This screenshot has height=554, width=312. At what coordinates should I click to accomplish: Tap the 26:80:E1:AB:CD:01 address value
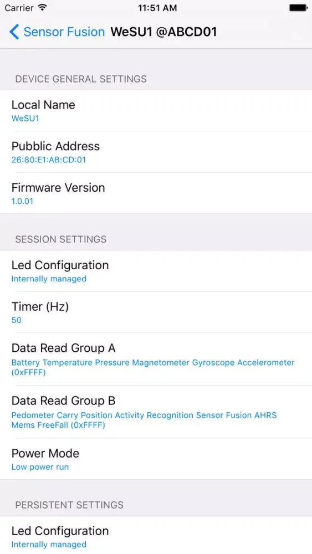pyautogui.click(x=49, y=160)
